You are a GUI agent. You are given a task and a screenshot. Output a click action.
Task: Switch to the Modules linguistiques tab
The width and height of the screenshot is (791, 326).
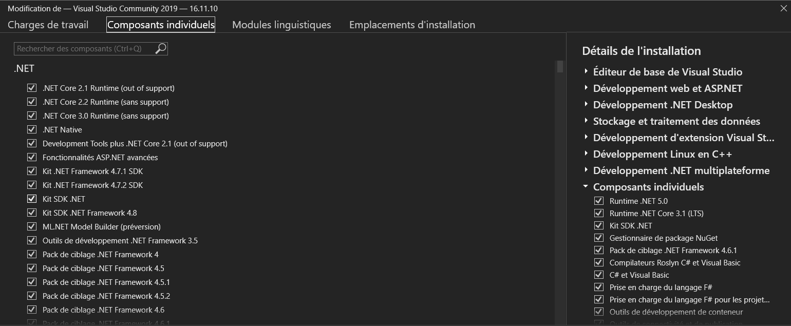(x=281, y=24)
